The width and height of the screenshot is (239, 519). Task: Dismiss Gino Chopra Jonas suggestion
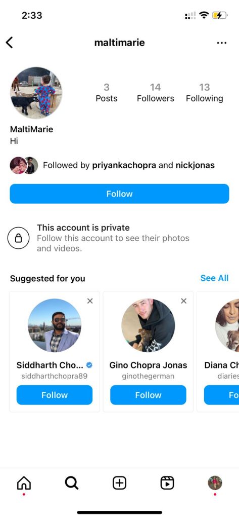184,301
